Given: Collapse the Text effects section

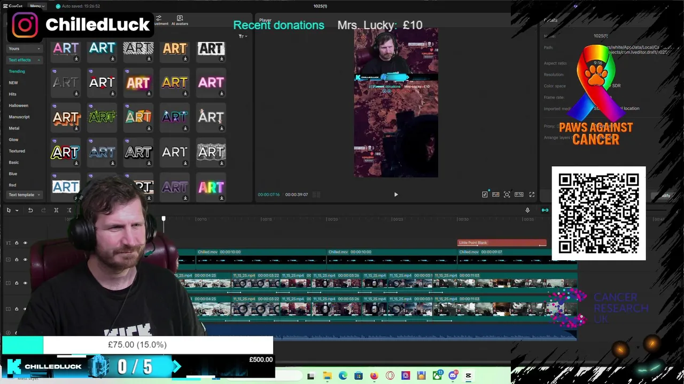Looking at the screenshot, I should pyautogui.click(x=24, y=60).
